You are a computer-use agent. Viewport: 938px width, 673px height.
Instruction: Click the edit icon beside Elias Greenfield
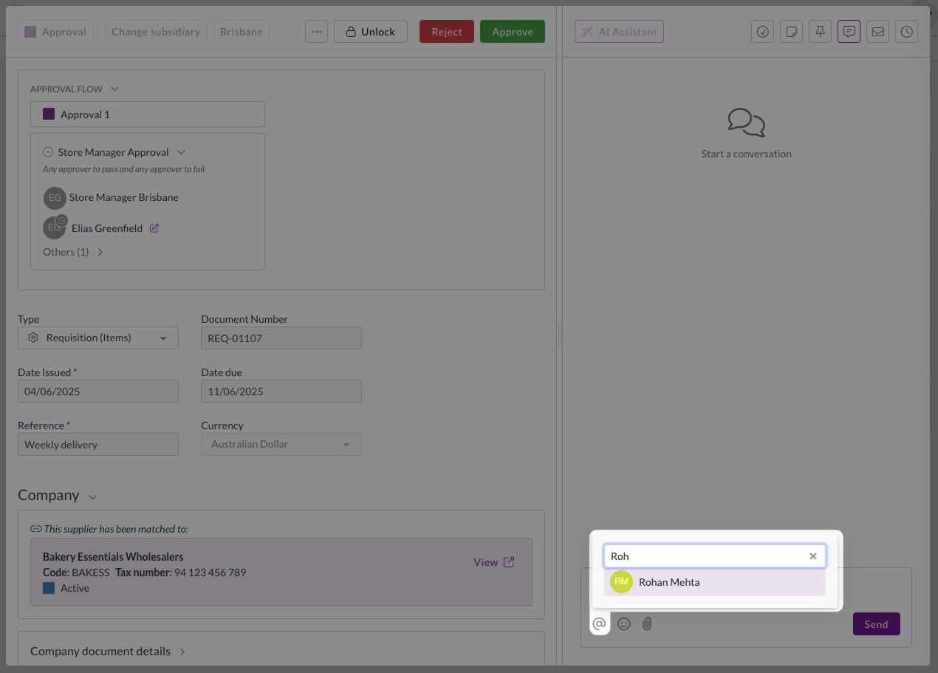click(x=154, y=228)
